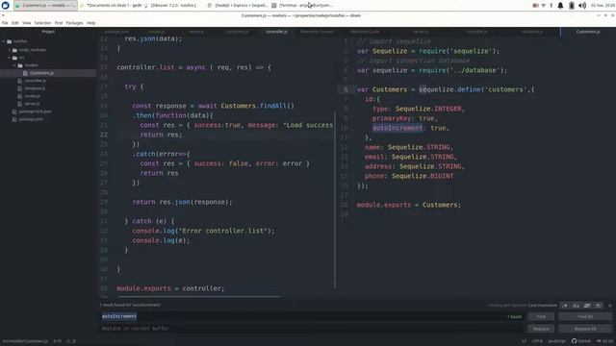This screenshot has width=616, height=346.
Task: Switch to the Terminal taskbar window
Action: pos(301,6)
